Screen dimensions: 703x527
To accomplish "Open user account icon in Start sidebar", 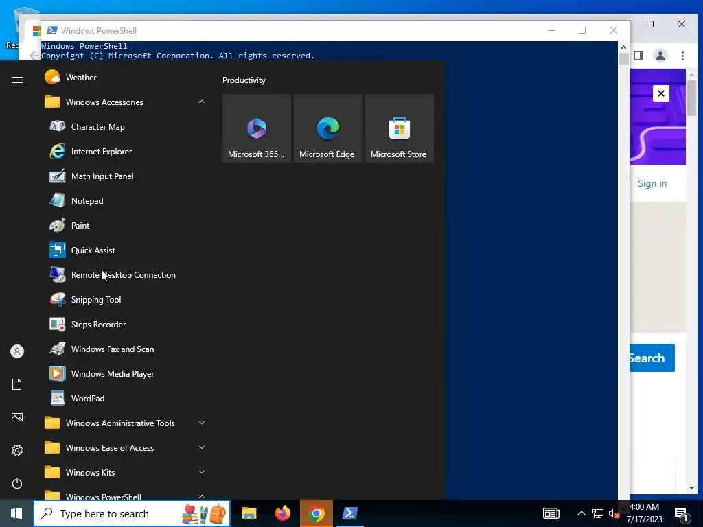I will coord(17,351).
